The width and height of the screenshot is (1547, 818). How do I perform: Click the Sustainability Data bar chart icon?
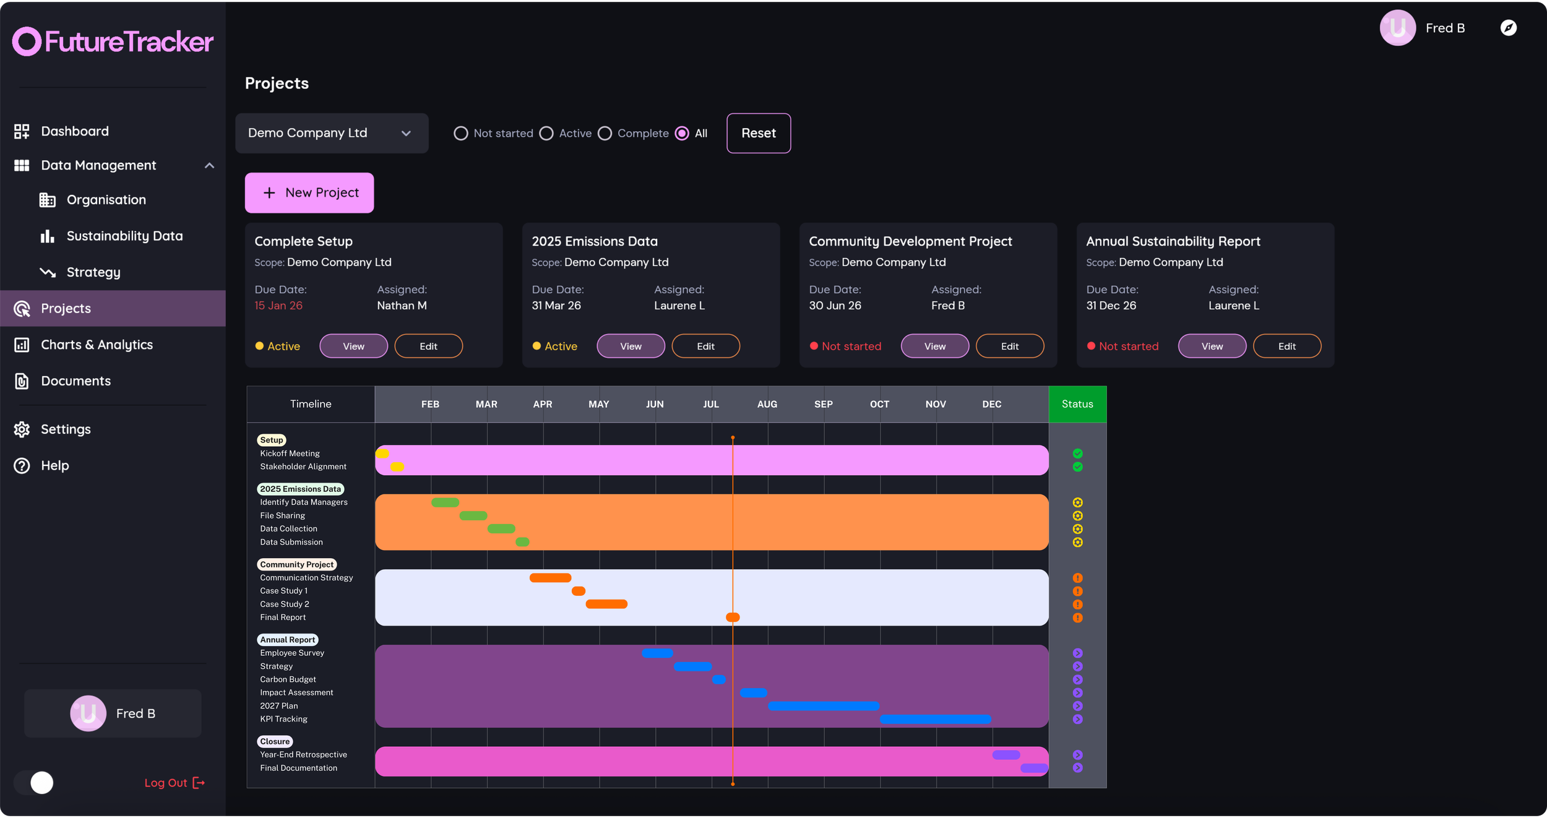pos(48,236)
